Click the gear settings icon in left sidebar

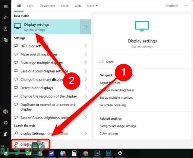click(5, 123)
